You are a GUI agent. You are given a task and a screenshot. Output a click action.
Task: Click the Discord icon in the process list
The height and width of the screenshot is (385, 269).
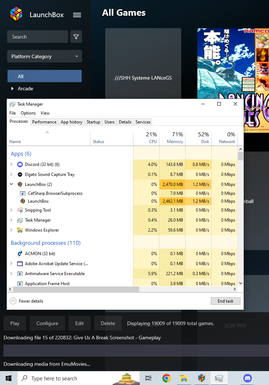pyautogui.click(x=20, y=164)
